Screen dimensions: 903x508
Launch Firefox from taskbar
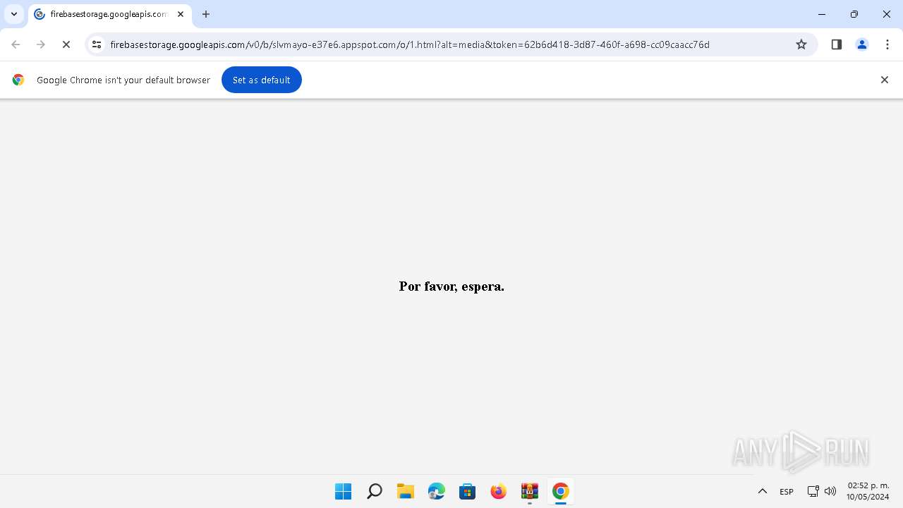click(499, 491)
